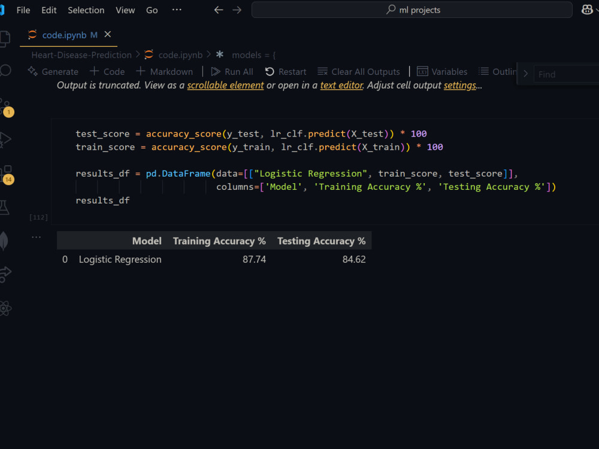Click execution count [112] label
The image size is (599, 449).
tap(38, 217)
